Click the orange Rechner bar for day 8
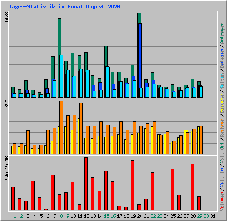Viewport: 227px width, 221px height. tap(61, 127)
